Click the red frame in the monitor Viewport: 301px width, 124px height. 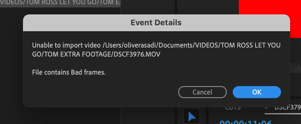(x=270, y=7)
